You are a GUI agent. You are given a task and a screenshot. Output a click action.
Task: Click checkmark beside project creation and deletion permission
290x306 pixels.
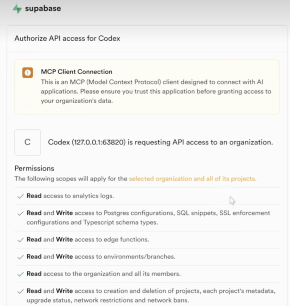(21, 291)
